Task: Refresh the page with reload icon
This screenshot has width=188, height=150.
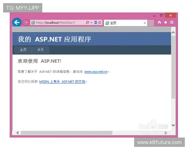Action: pos(100,23)
